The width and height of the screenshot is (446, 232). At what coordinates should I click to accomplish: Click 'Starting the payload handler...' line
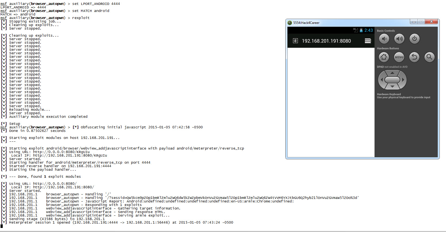click(39, 170)
